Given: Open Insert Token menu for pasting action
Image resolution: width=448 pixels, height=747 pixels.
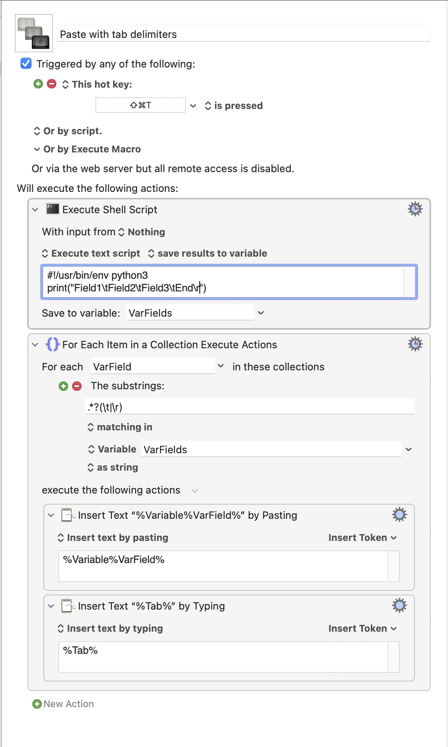Looking at the screenshot, I should [362, 538].
